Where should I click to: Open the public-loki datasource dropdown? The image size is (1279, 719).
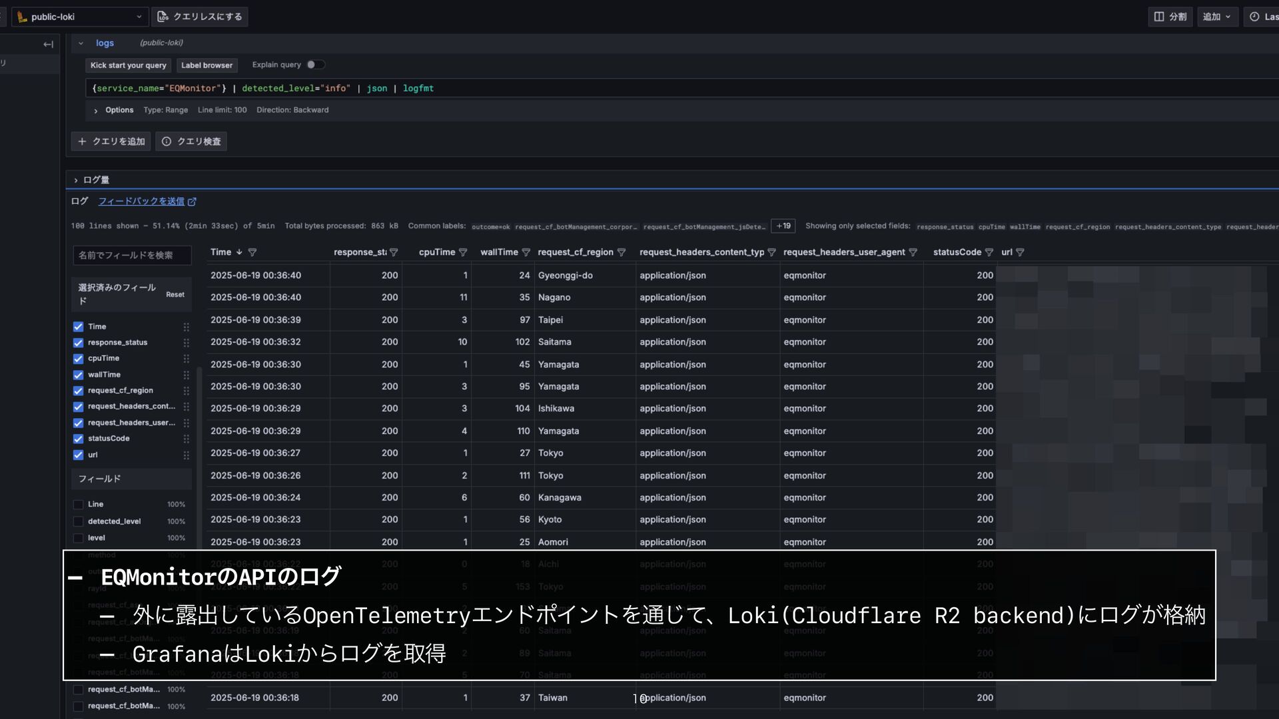[79, 17]
